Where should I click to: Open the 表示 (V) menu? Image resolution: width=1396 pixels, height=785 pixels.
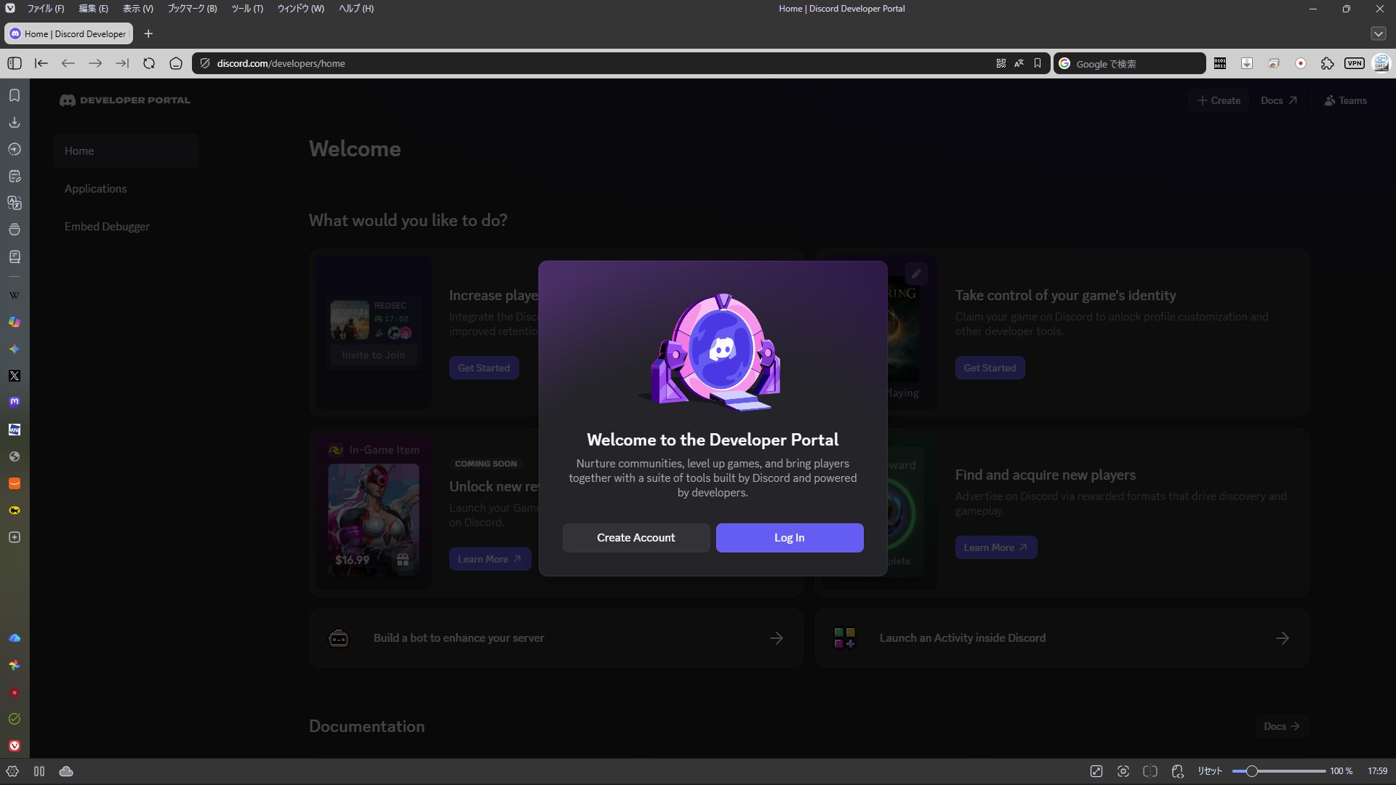coord(137,9)
